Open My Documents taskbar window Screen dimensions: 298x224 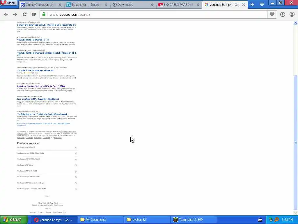(101, 220)
